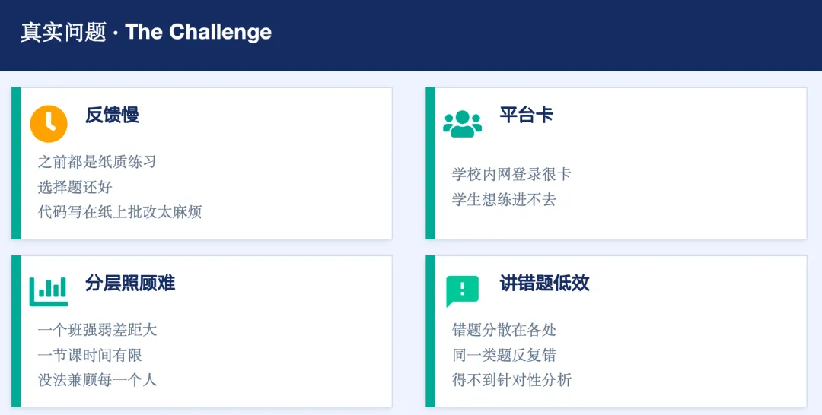Screen dimensions: 822x415
Task: Click the line 没法兼顾每一个人
Action: click(97, 379)
